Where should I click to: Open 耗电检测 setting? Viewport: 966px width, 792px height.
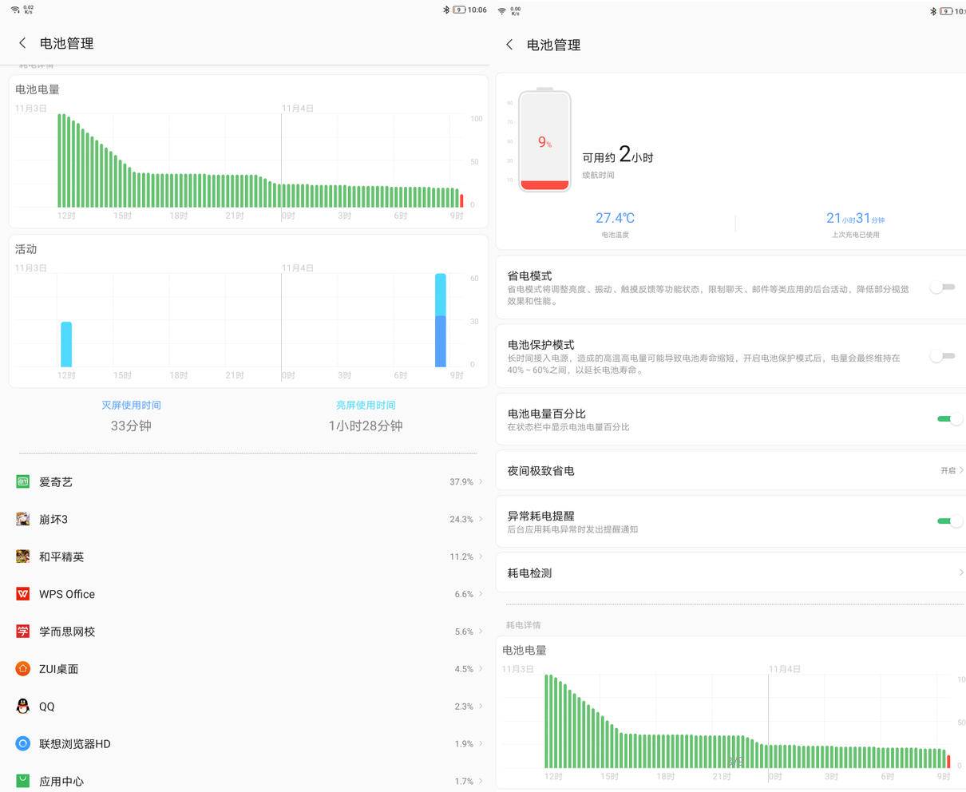730,572
